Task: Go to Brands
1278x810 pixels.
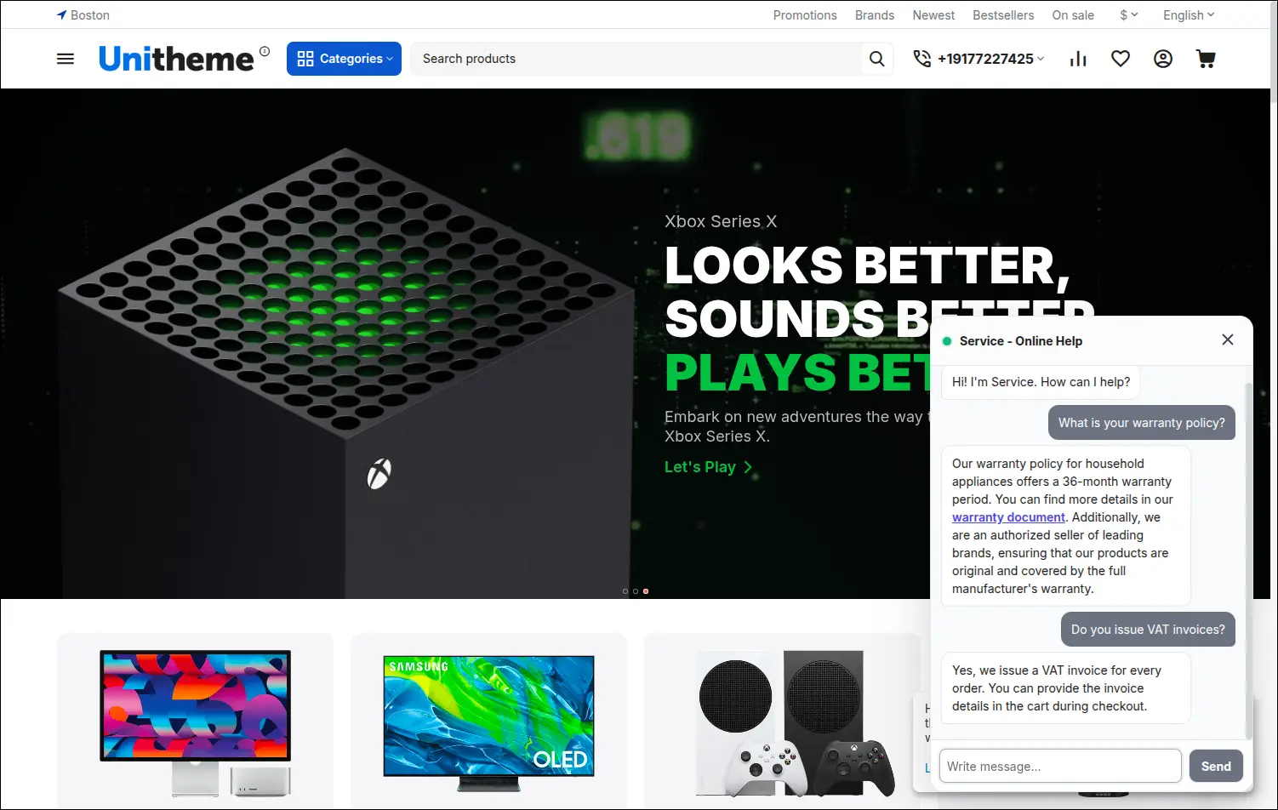Action: pyautogui.click(x=875, y=15)
